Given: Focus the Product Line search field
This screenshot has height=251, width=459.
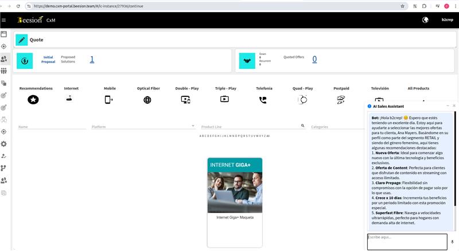Looking at the screenshot, I should coord(250,127).
